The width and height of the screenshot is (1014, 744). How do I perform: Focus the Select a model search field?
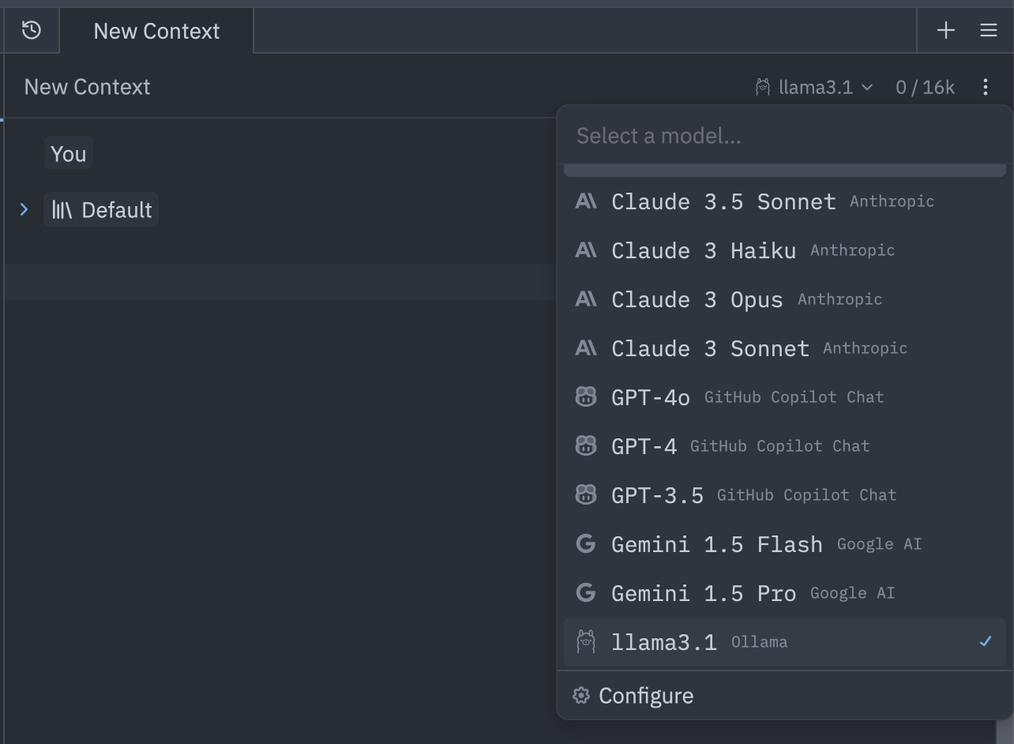[785, 136]
